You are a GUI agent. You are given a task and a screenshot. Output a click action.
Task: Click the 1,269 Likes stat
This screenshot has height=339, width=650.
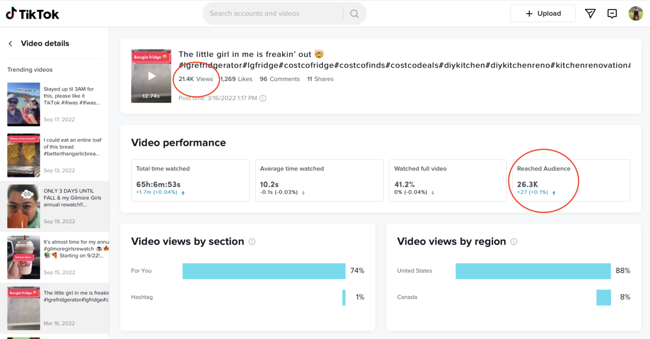click(x=237, y=79)
